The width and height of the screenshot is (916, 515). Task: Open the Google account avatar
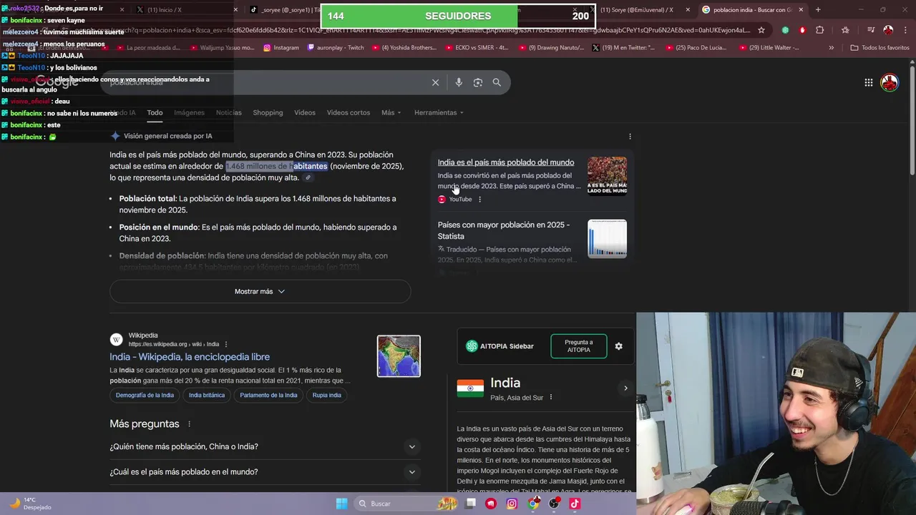[x=890, y=82]
